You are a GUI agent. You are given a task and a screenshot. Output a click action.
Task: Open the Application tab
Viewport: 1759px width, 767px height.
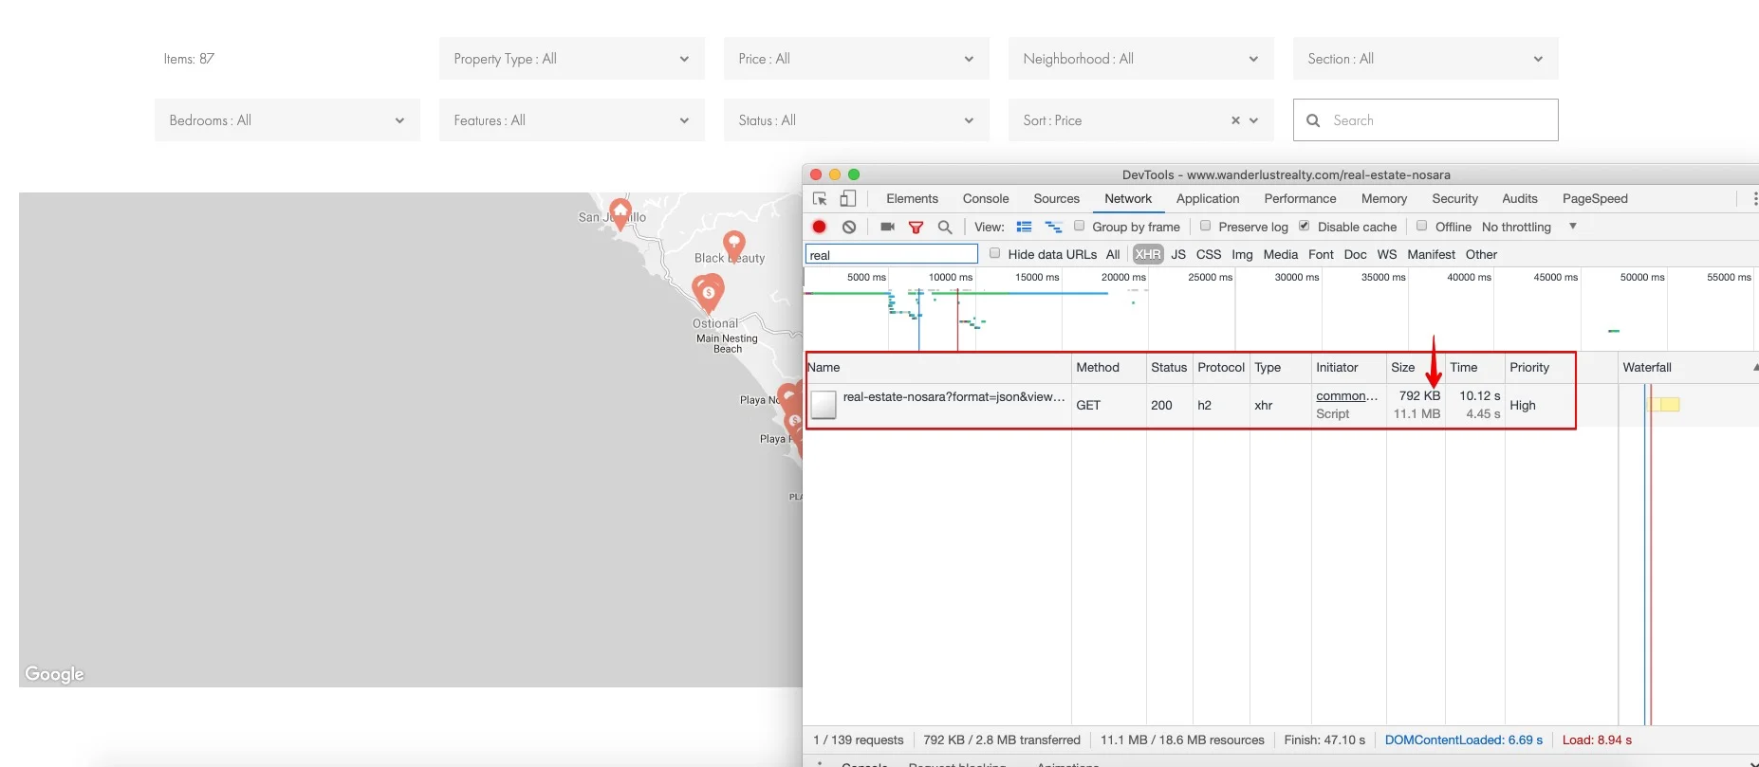[x=1208, y=198]
